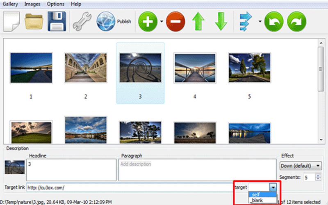Image resolution: width=328 pixels, height=205 pixels.
Task: Click the file path status text
Action: coord(56,202)
